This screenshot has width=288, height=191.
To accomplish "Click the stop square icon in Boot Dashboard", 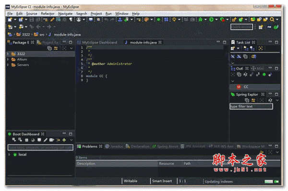I will [26, 140].
